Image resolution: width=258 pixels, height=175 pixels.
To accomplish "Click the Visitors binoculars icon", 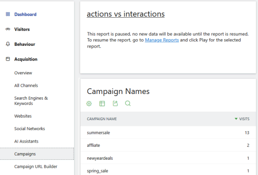I will [x=8, y=29].
